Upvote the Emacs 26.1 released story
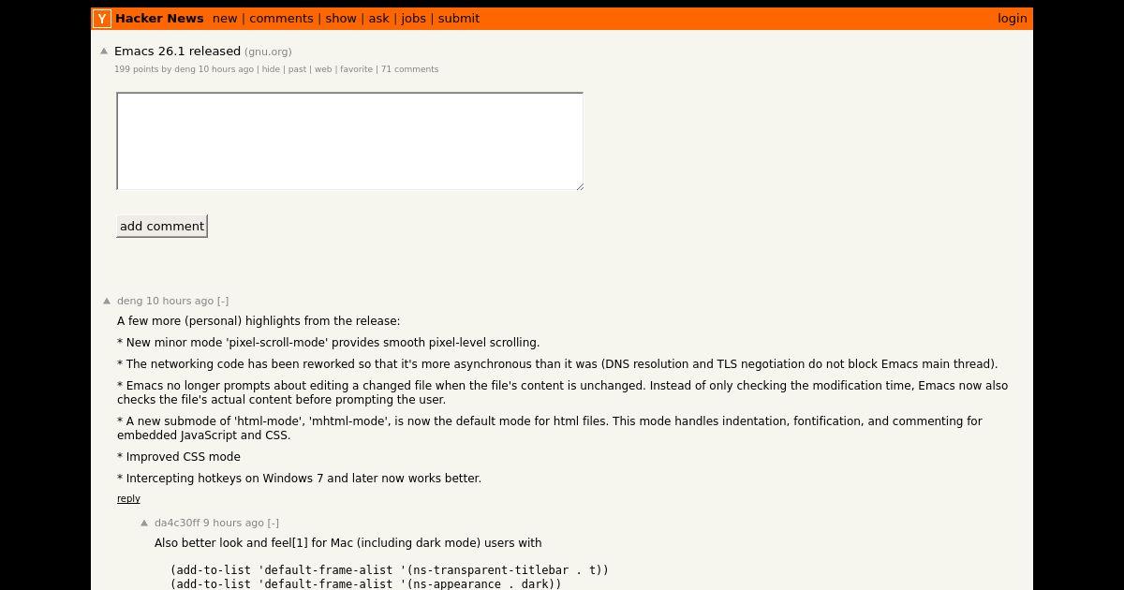1124x590 pixels. (104, 52)
